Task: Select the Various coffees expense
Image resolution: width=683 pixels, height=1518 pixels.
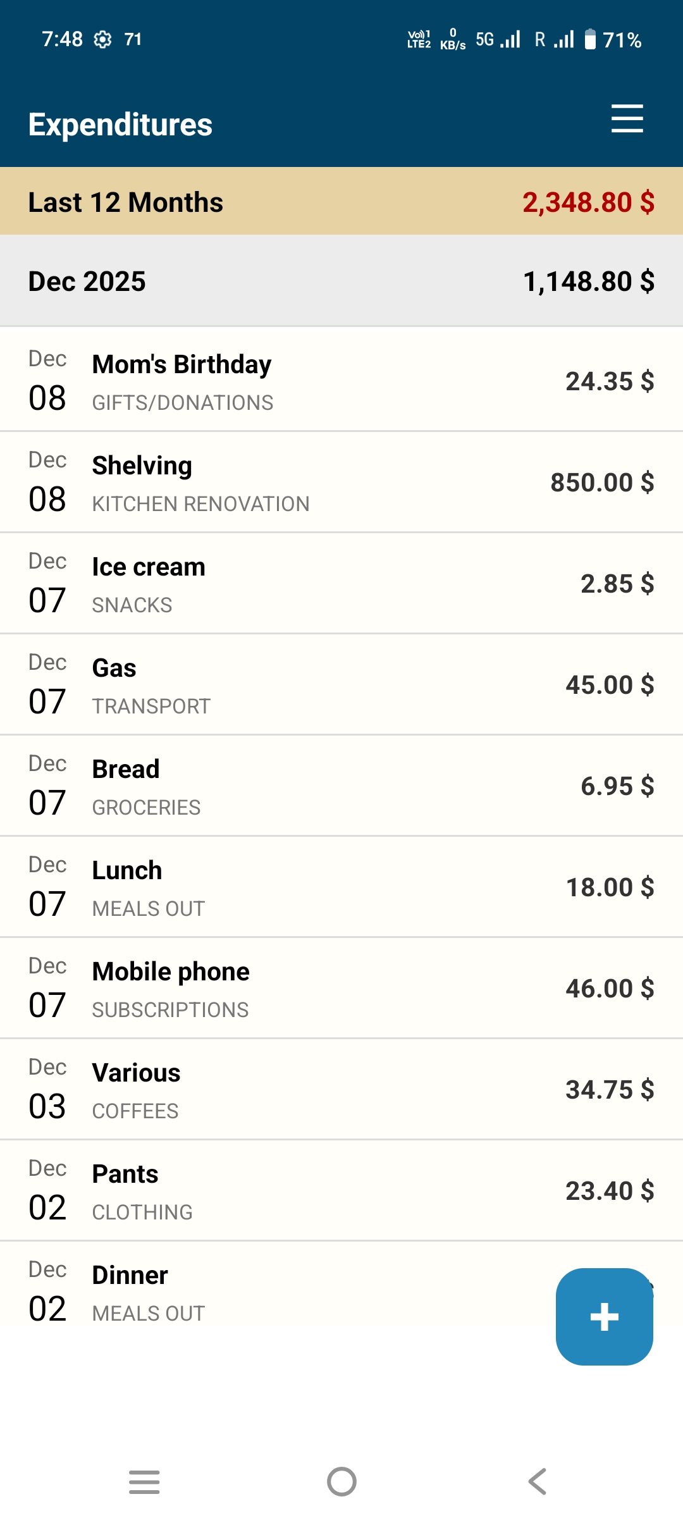Action: tap(341, 1089)
